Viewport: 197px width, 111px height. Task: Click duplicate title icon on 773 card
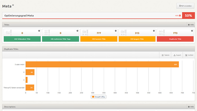(x=162, y=33)
